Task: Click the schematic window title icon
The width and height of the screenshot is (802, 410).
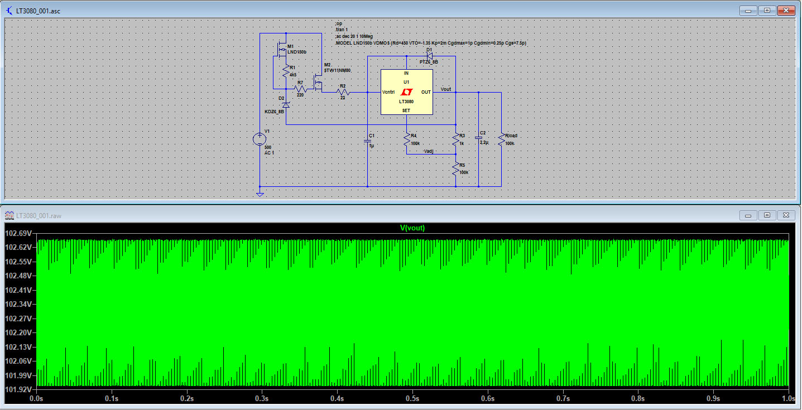Action: coord(9,11)
